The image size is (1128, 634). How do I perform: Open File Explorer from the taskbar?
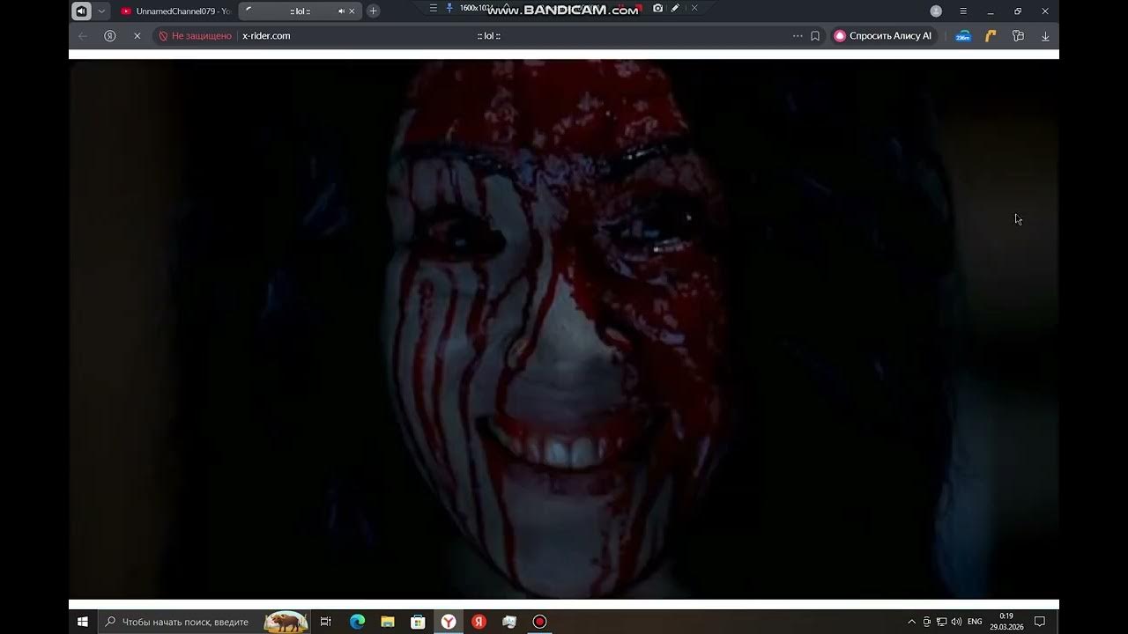388,622
